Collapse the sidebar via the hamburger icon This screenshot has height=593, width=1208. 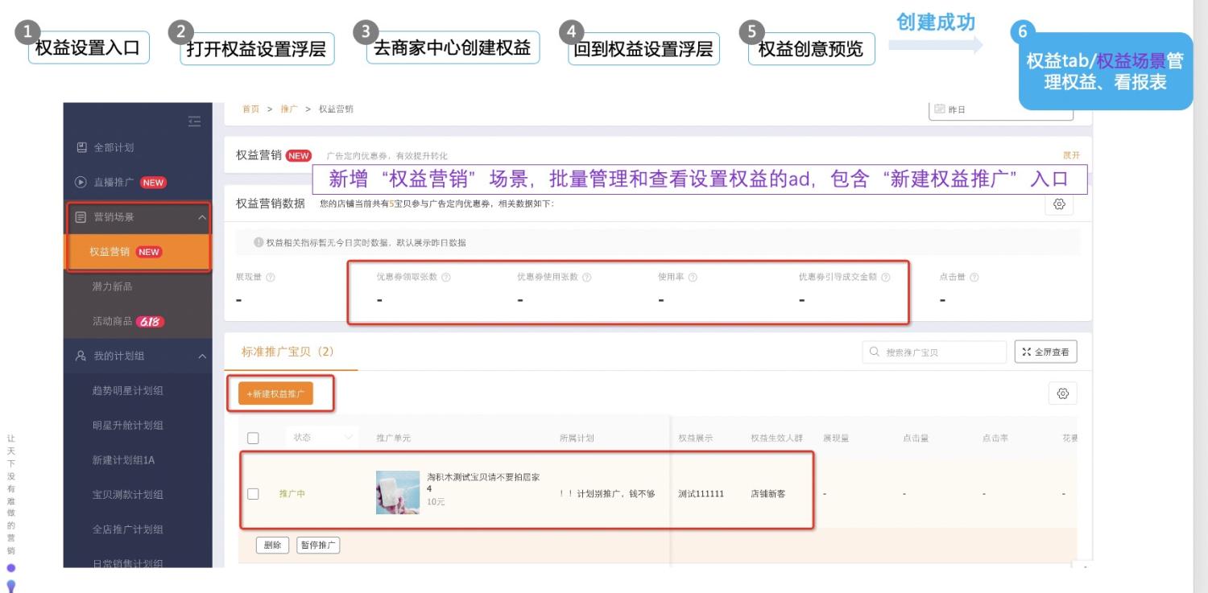(x=194, y=121)
